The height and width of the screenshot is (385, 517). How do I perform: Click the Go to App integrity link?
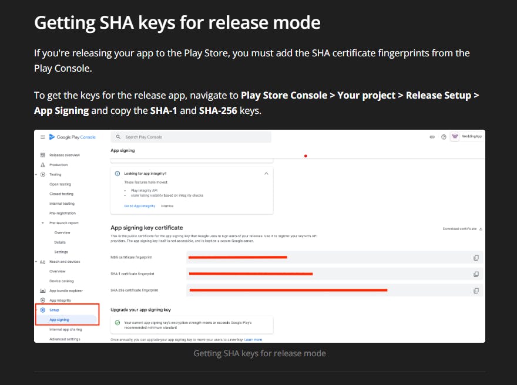(x=140, y=206)
